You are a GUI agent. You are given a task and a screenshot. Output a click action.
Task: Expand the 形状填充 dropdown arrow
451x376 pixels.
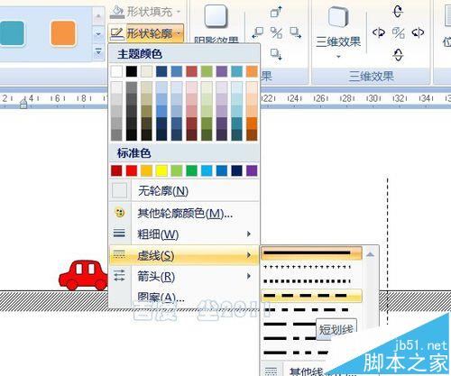[179, 12]
